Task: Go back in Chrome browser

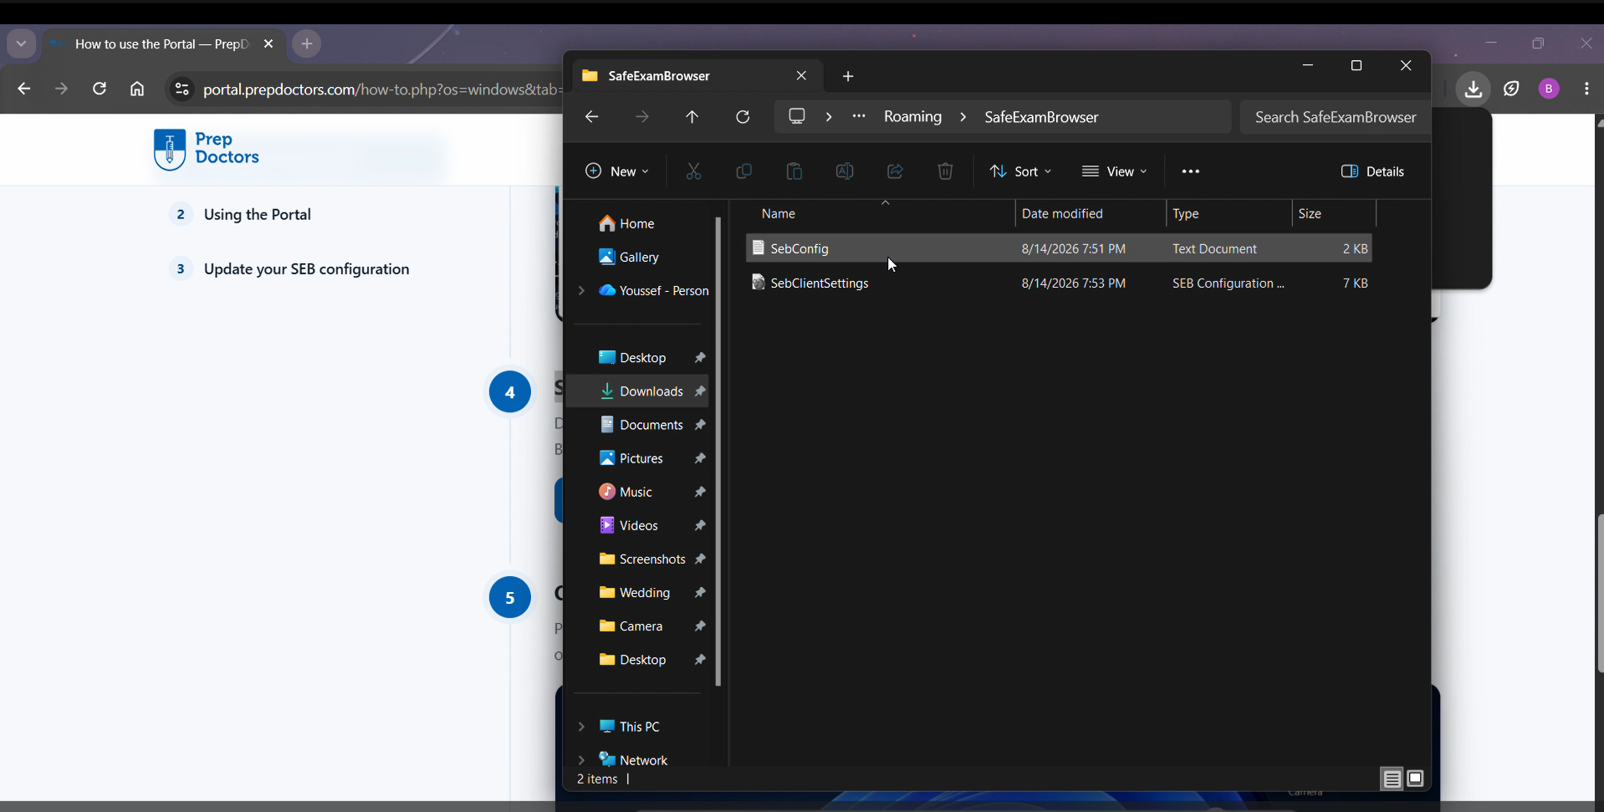Action: (23, 89)
